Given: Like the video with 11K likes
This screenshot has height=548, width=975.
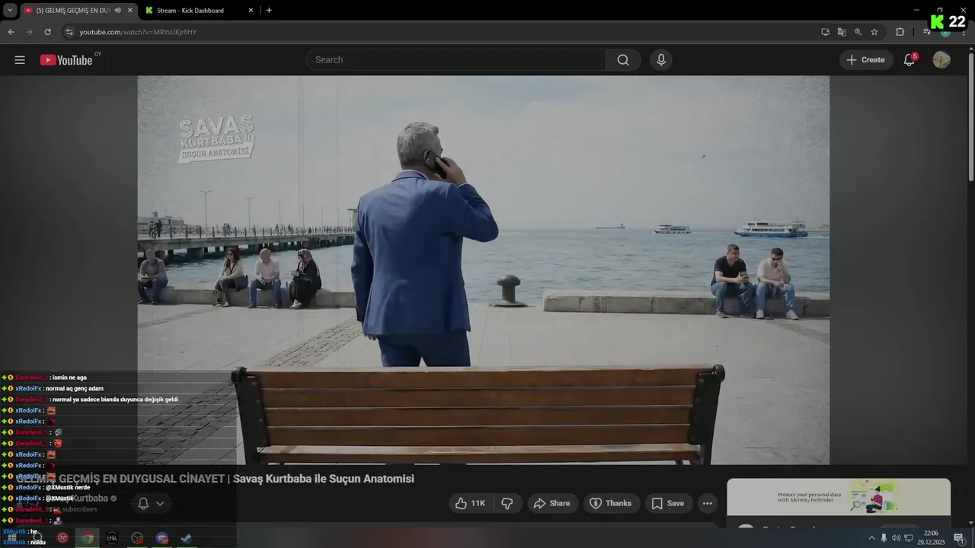Looking at the screenshot, I should (x=470, y=503).
